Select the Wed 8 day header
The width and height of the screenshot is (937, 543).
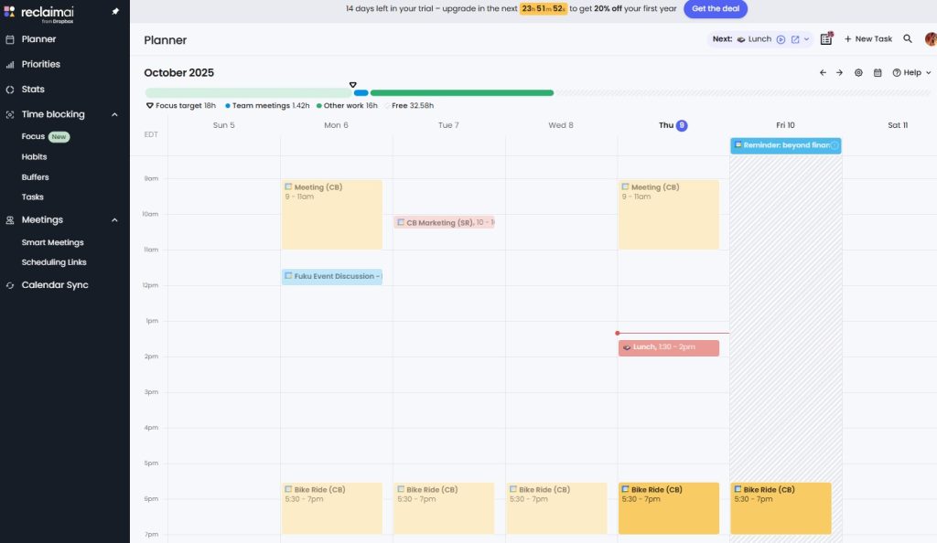561,125
